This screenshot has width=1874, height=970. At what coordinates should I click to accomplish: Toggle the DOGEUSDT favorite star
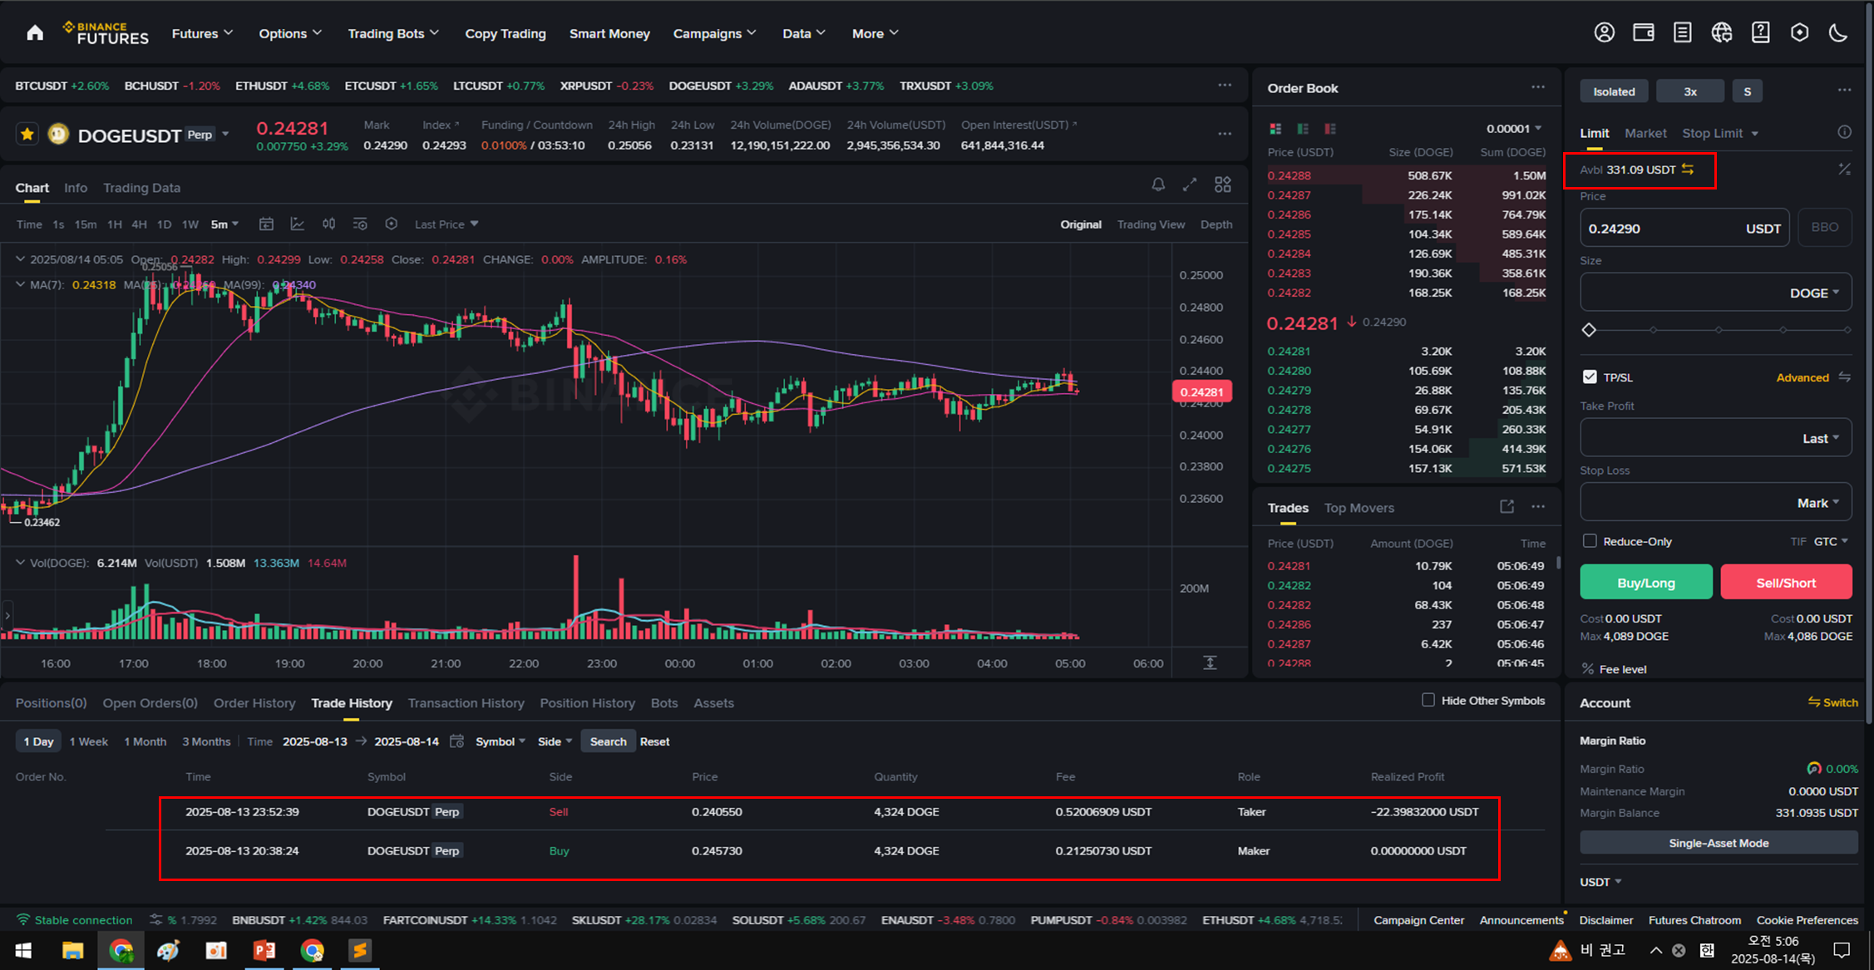[x=27, y=134]
